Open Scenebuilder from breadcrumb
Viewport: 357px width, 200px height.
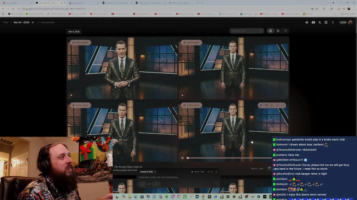[48, 22]
